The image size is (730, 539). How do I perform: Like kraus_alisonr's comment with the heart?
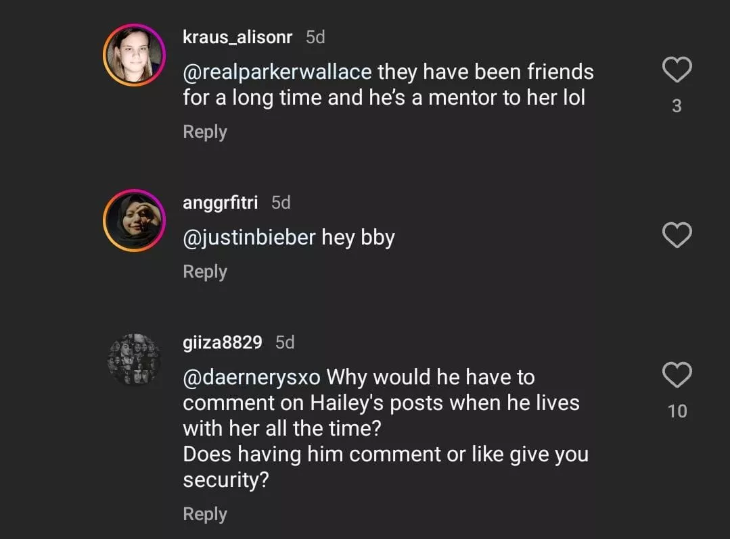(x=676, y=70)
